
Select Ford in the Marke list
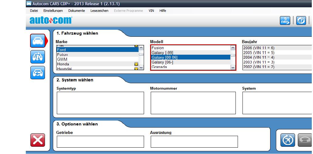(98, 50)
